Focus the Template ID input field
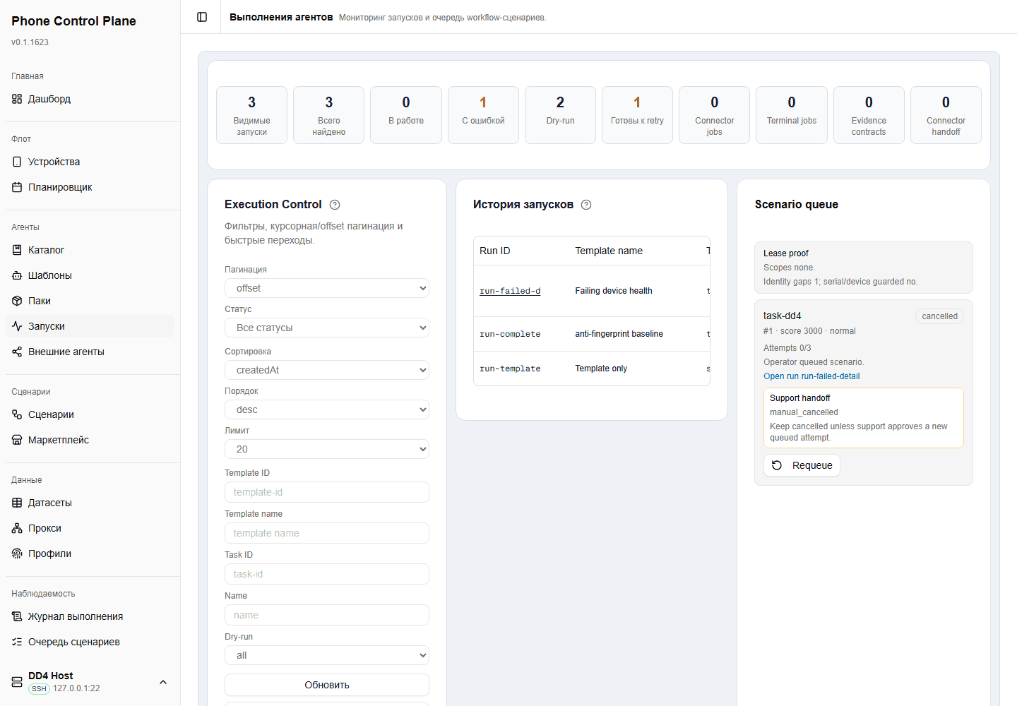The image size is (1017, 706). [327, 492]
